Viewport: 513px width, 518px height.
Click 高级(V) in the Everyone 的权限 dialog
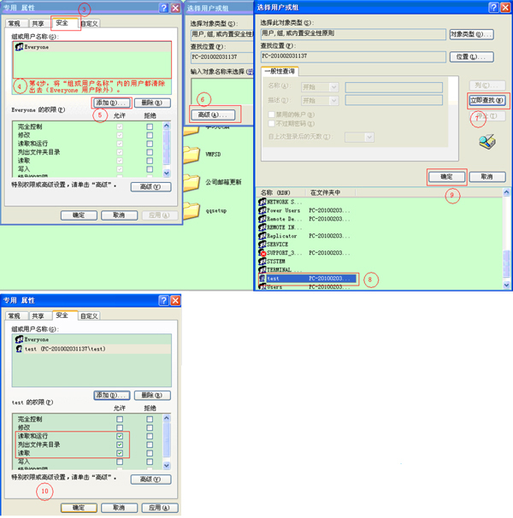pos(150,186)
